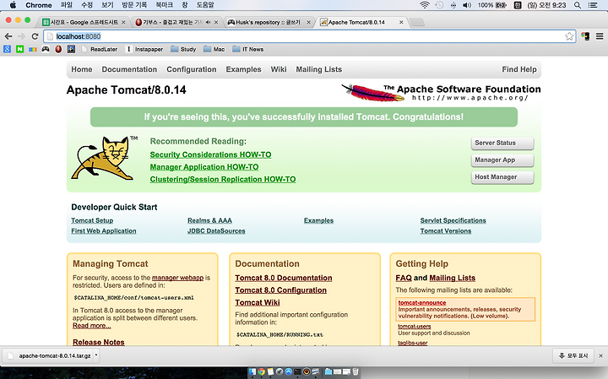Open Tomcat Versions link
This screenshot has height=379, width=608.
446,231
